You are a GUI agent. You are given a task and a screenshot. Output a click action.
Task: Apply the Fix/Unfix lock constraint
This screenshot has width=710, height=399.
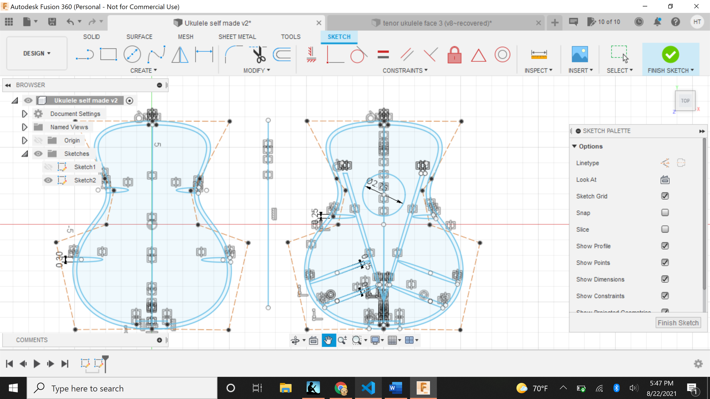point(454,55)
